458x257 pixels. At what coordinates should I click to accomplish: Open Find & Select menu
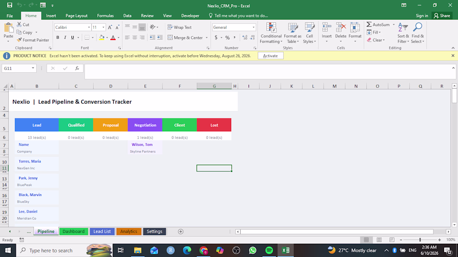[418, 33]
